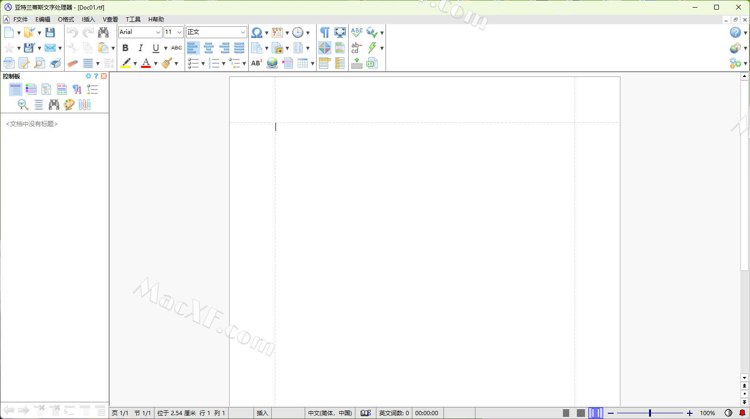
Task: Click the format painter brush icon
Action: click(167, 63)
